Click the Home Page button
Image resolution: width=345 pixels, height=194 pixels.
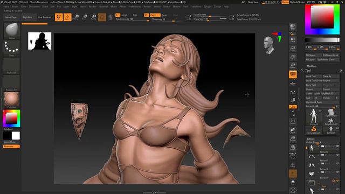click(11, 17)
